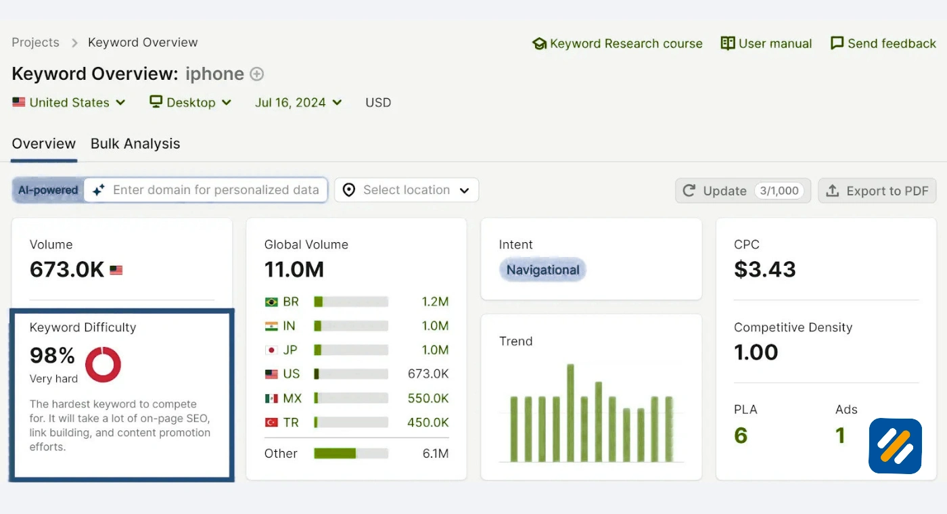Click the sparkle icon in domain field
This screenshot has width=947, height=514.
[99, 190]
